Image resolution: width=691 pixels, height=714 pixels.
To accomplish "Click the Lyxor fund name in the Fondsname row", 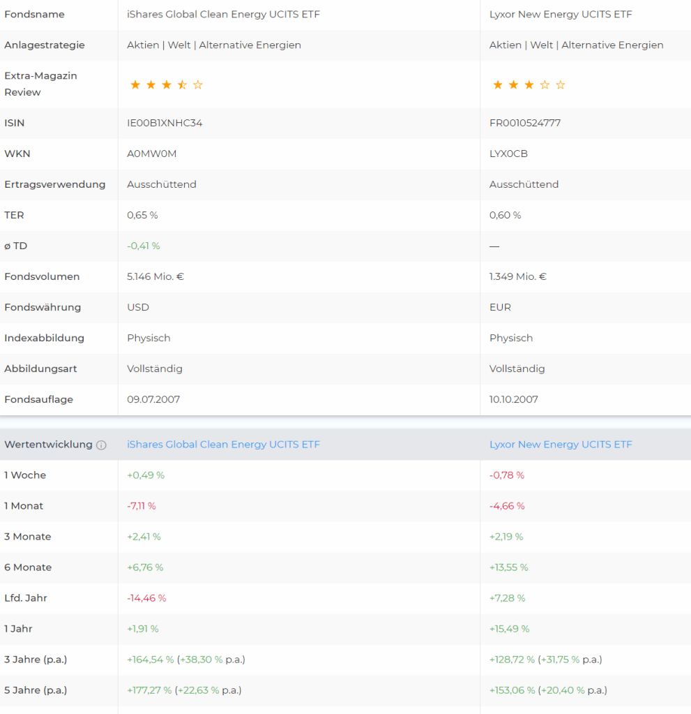I will coord(561,14).
